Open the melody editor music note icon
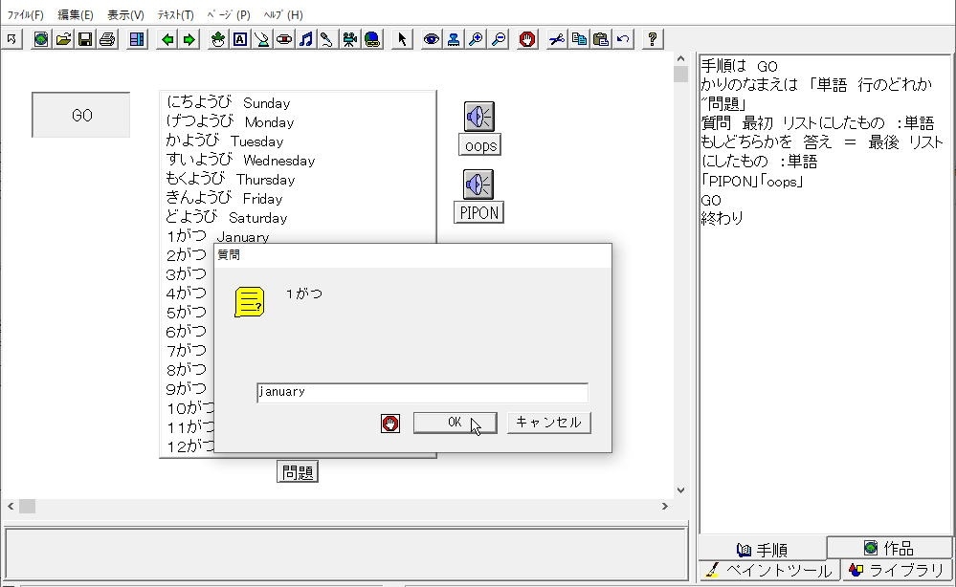The height and width of the screenshot is (587, 956). pyautogui.click(x=306, y=39)
